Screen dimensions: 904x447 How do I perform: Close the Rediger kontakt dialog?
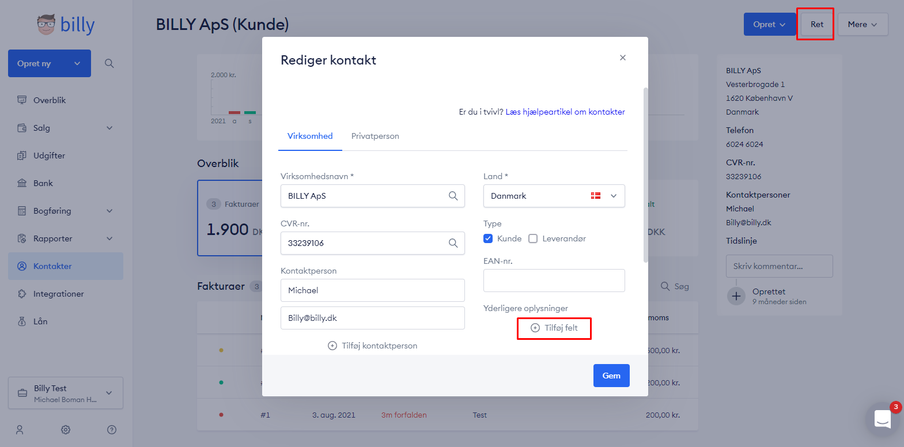pos(623,58)
